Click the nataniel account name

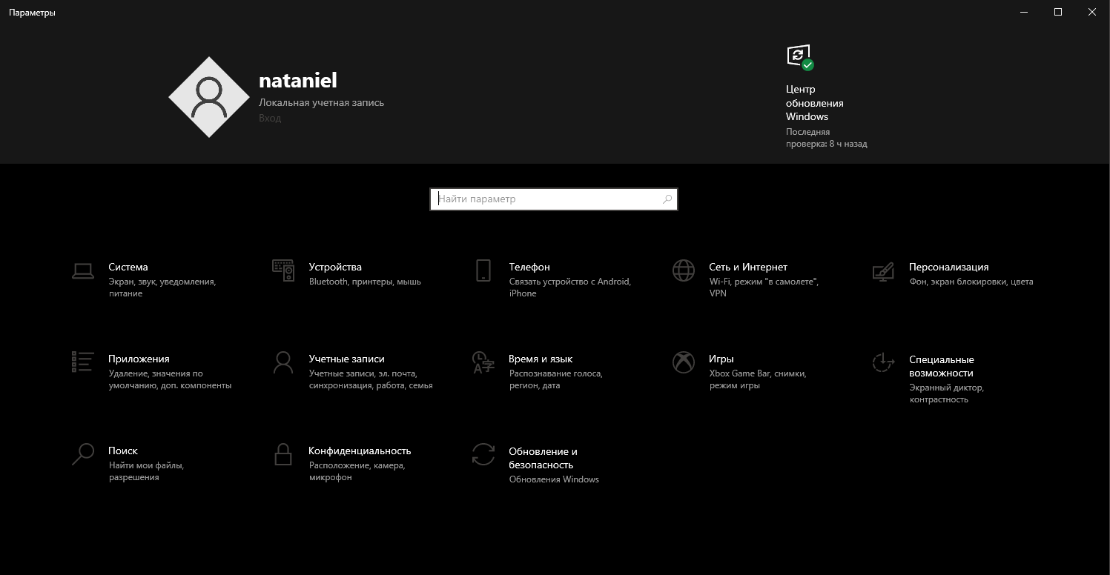coord(298,80)
